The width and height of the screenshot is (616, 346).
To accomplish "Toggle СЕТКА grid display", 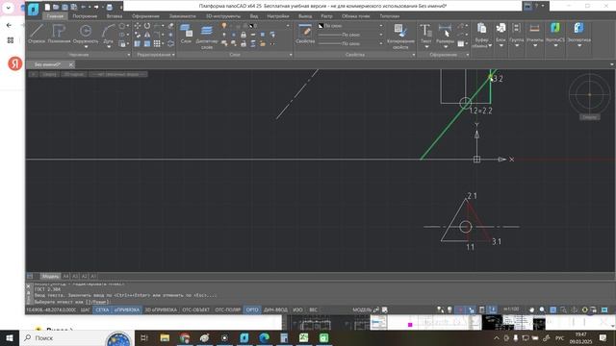I will coord(102,309).
